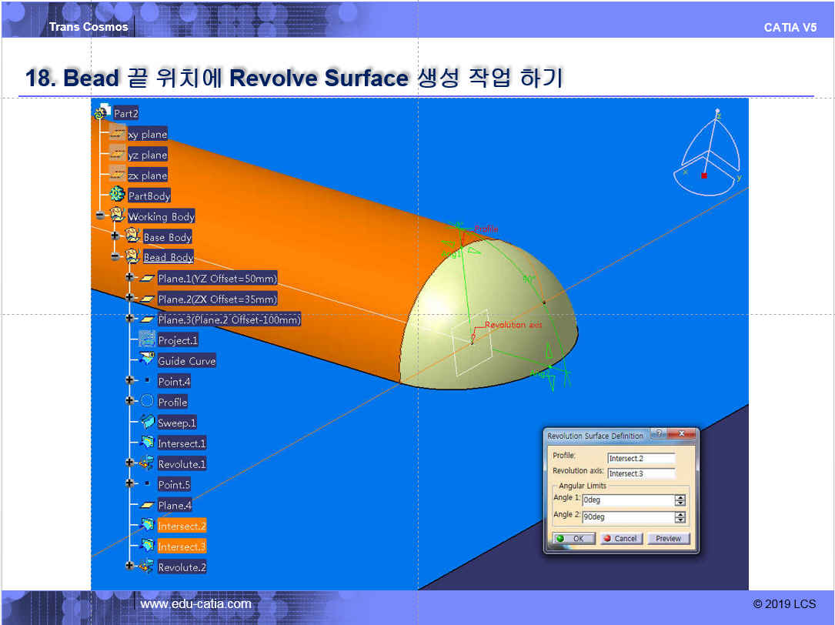Click the Preview button
The height and width of the screenshot is (625, 835).
[x=668, y=539]
